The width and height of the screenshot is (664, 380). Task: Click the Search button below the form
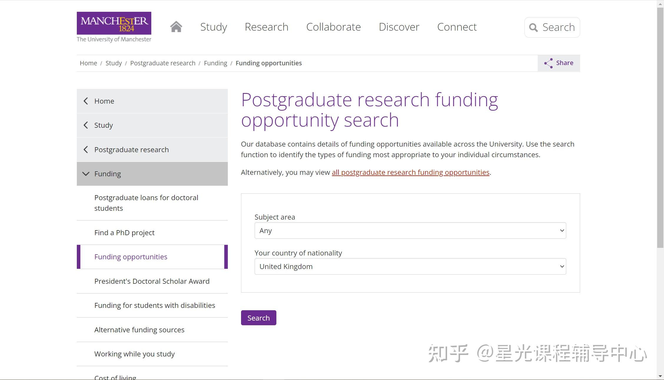coord(258,318)
